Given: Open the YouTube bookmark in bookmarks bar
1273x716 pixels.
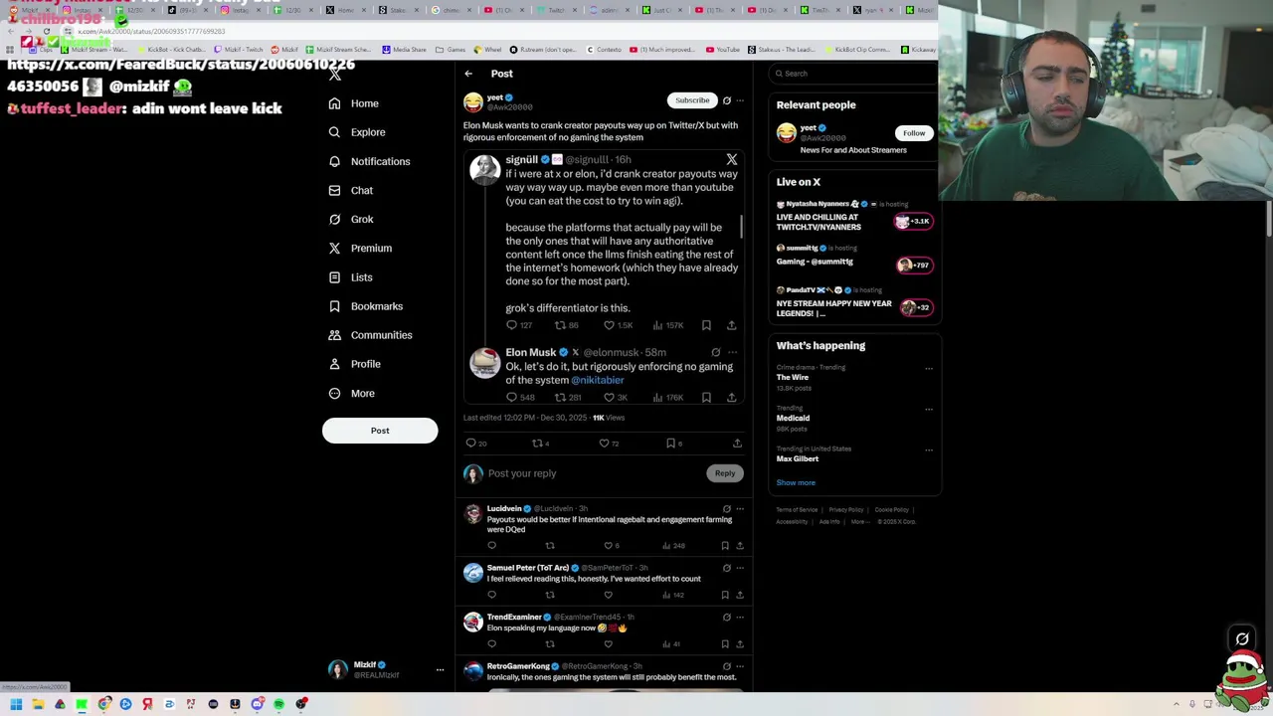Looking at the screenshot, I should coord(723,50).
